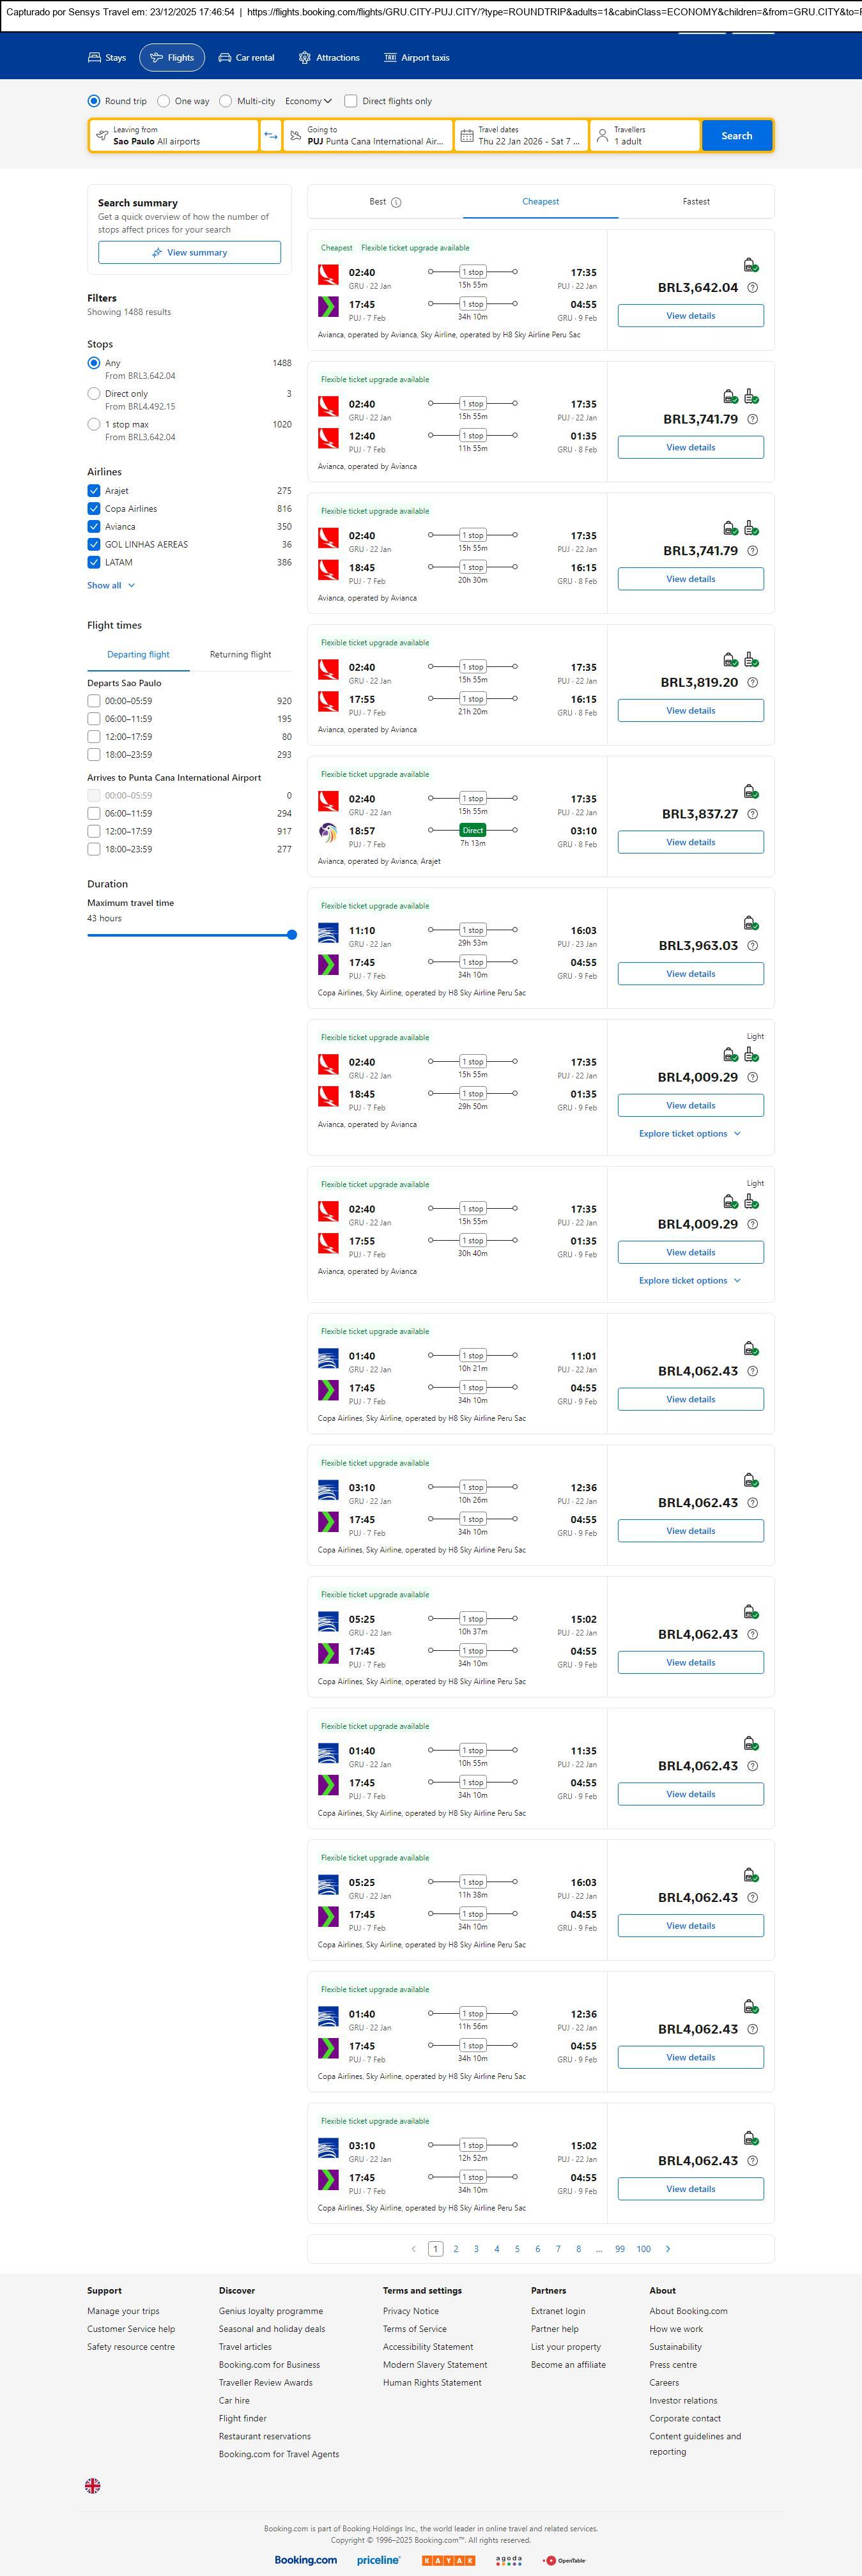Open the Economy cabin class dropdown
This screenshot has height=2576, width=862.
tap(308, 101)
